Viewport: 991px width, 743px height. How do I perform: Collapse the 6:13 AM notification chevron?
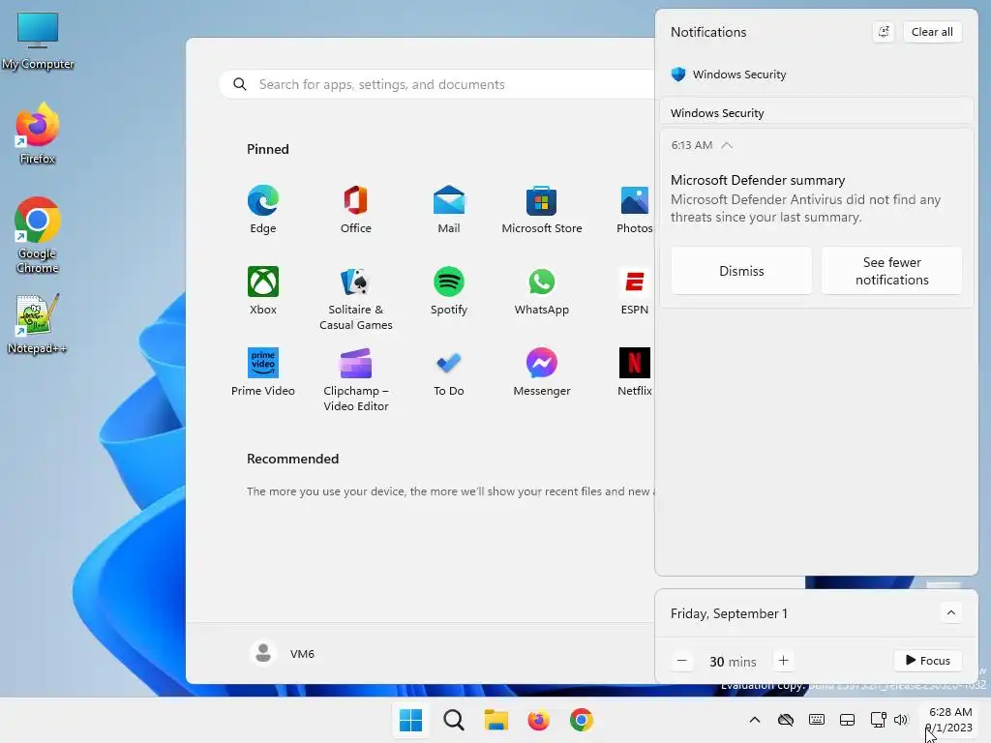point(727,145)
